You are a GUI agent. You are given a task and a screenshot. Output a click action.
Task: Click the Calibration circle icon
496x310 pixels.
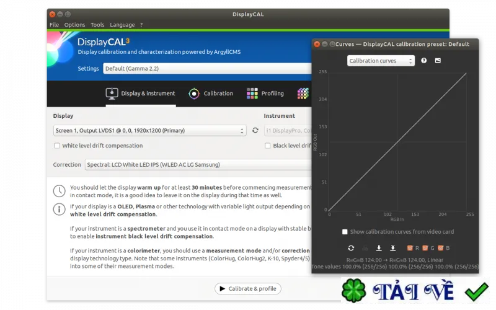tap(194, 94)
